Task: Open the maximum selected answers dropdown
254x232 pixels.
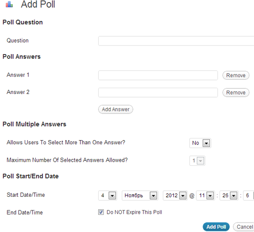Action: pos(197,161)
